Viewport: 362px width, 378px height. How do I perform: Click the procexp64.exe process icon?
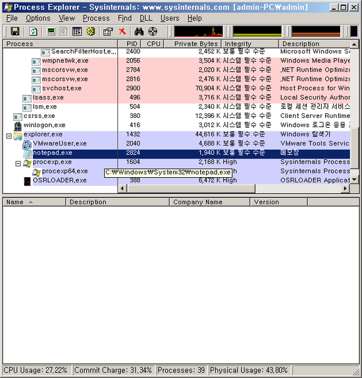coord(36,173)
